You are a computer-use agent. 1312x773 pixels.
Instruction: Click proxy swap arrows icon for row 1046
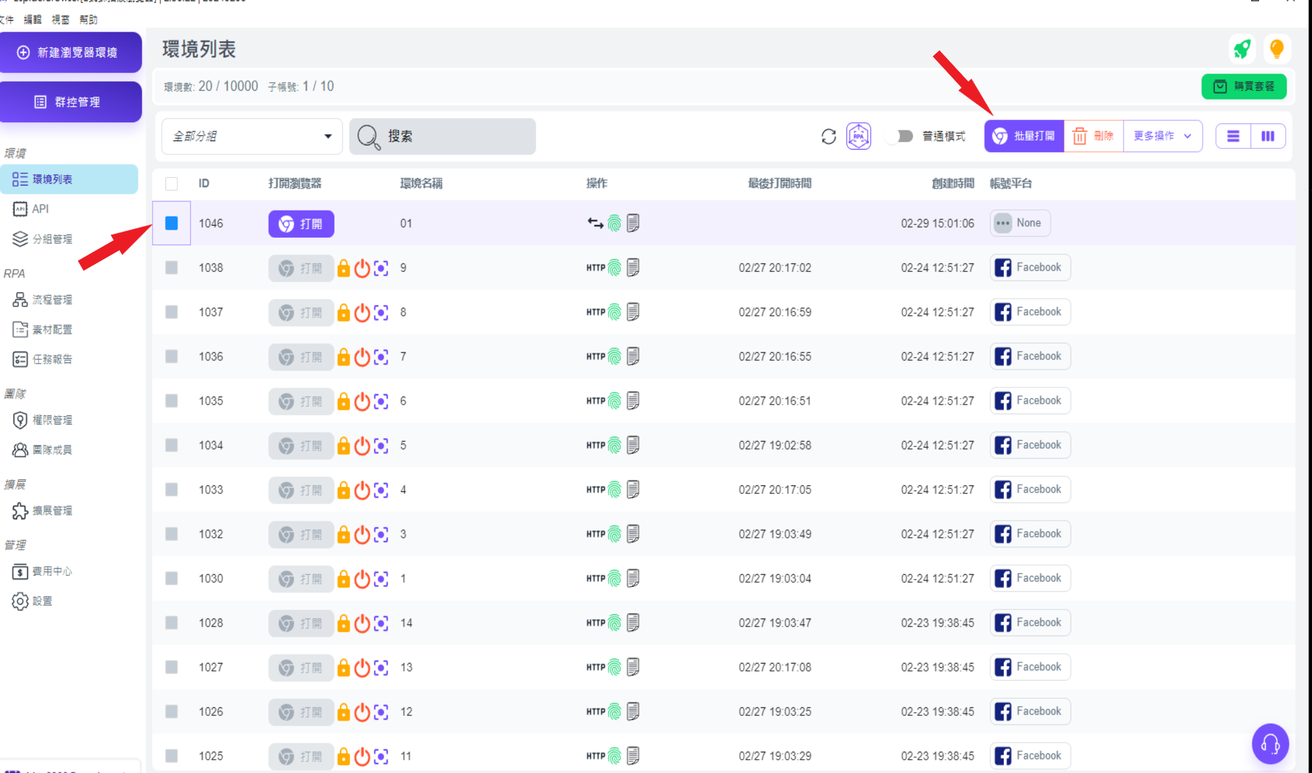pyautogui.click(x=595, y=223)
